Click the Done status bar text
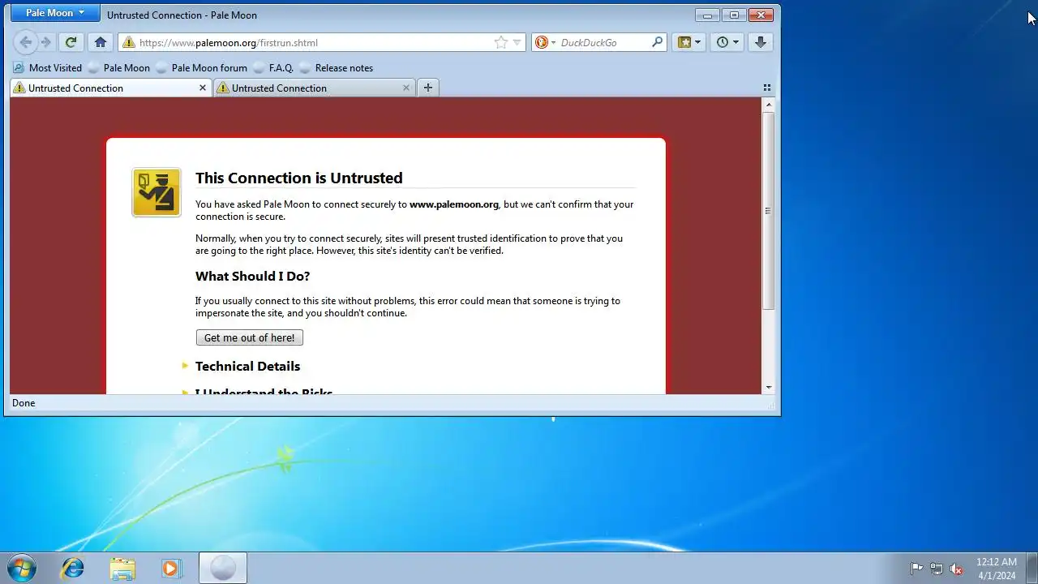This screenshot has height=584, width=1038. click(x=24, y=403)
